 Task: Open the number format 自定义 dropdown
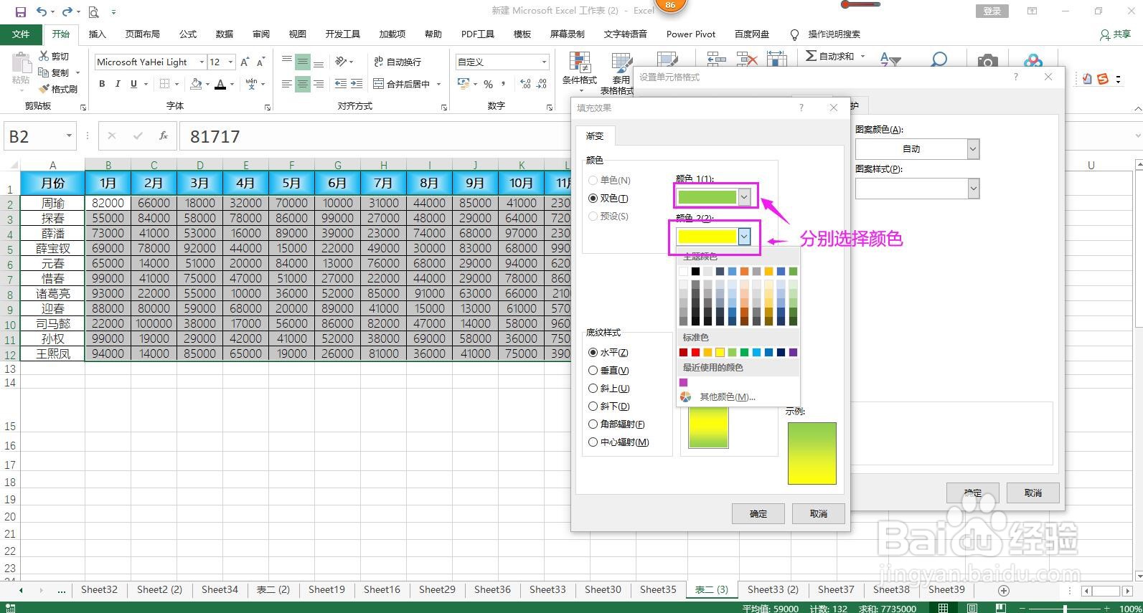(544, 62)
